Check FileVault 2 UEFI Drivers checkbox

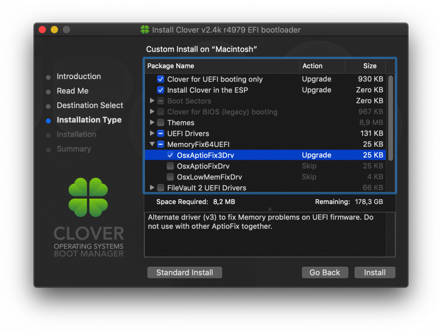pyautogui.click(x=160, y=188)
